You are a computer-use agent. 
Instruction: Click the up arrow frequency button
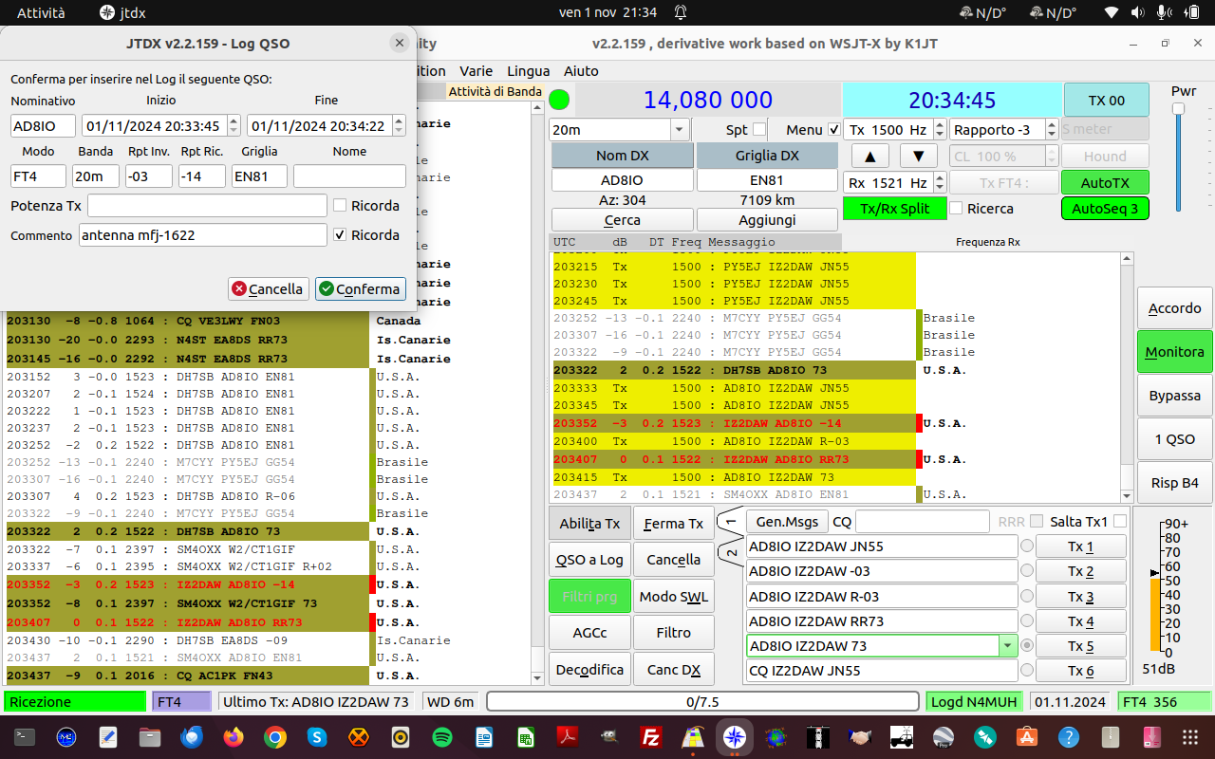click(x=870, y=156)
